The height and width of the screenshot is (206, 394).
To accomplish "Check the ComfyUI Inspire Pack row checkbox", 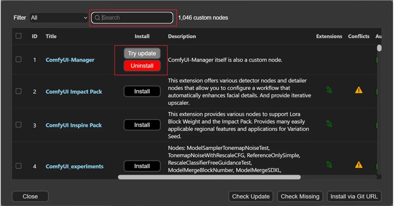I will pos(19,125).
